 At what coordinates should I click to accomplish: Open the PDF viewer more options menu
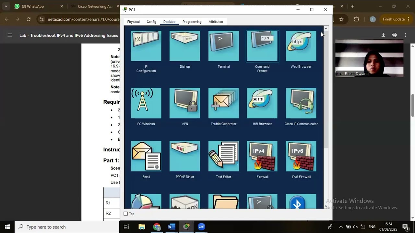(x=405, y=35)
